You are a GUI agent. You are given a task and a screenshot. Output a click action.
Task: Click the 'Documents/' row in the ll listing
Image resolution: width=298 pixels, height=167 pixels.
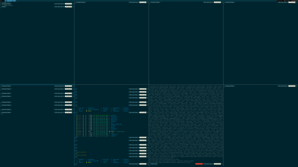tap(97, 117)
